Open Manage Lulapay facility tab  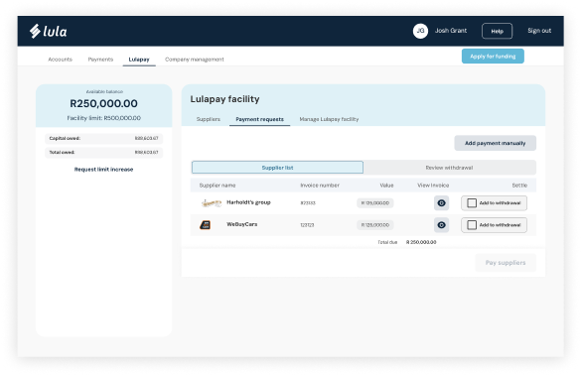tap(329, 119)
